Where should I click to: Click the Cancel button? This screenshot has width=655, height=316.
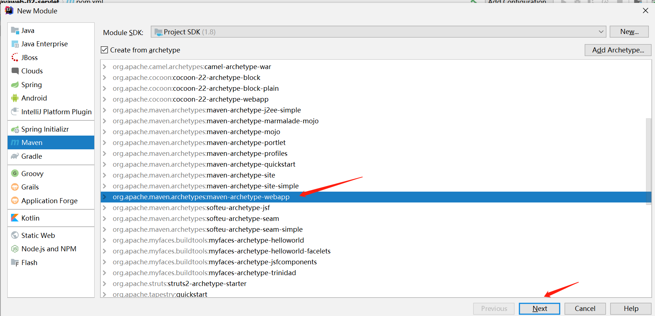tap(585, 308)
